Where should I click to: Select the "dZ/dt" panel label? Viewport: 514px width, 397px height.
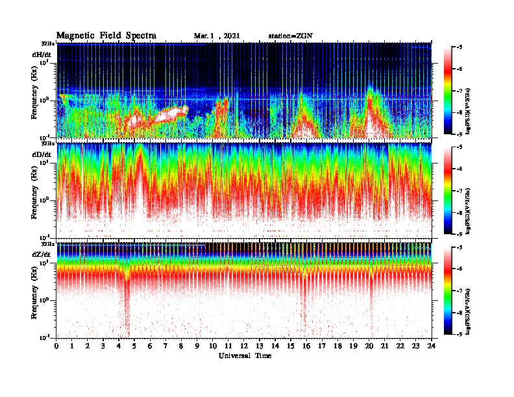(x=42, y=254)
